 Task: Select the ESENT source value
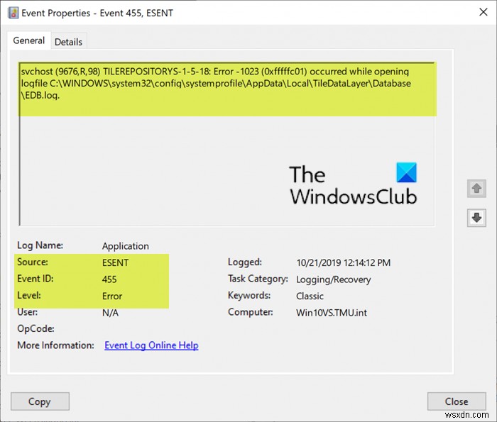[115, 262]
